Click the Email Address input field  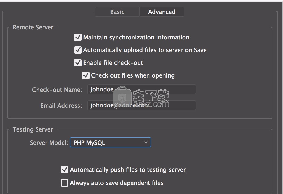[x=142, y=105]
